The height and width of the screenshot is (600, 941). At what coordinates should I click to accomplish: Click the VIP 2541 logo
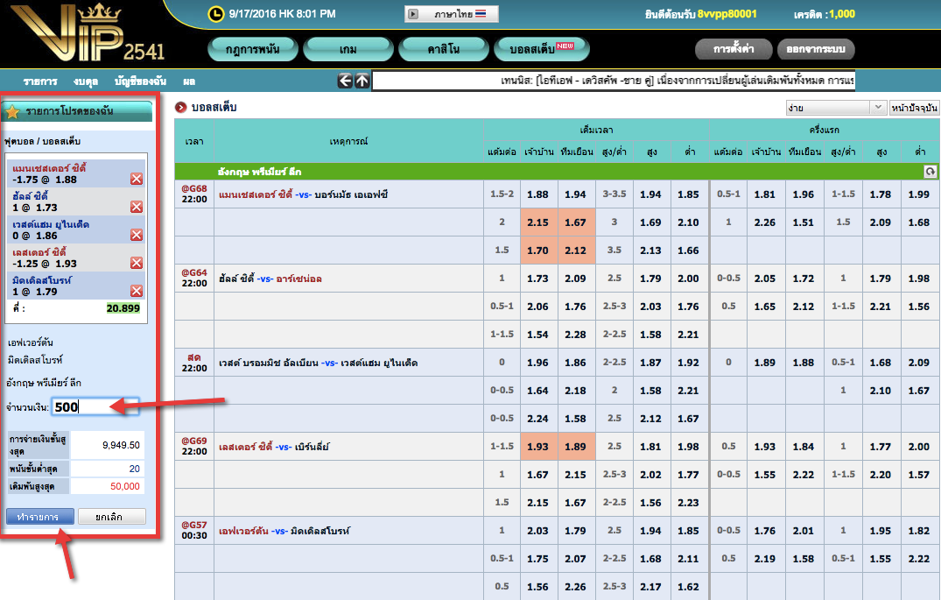click(x=87, y=34)
